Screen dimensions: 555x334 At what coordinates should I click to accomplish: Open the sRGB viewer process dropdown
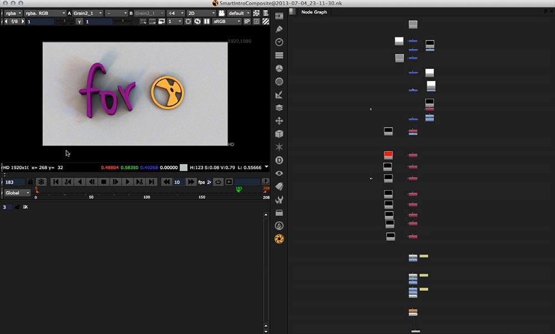[227, 22]
